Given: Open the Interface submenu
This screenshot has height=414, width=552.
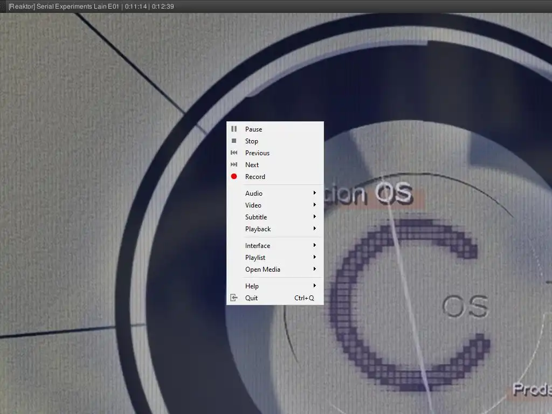Looking at the screenshot, I should (275, 246).
